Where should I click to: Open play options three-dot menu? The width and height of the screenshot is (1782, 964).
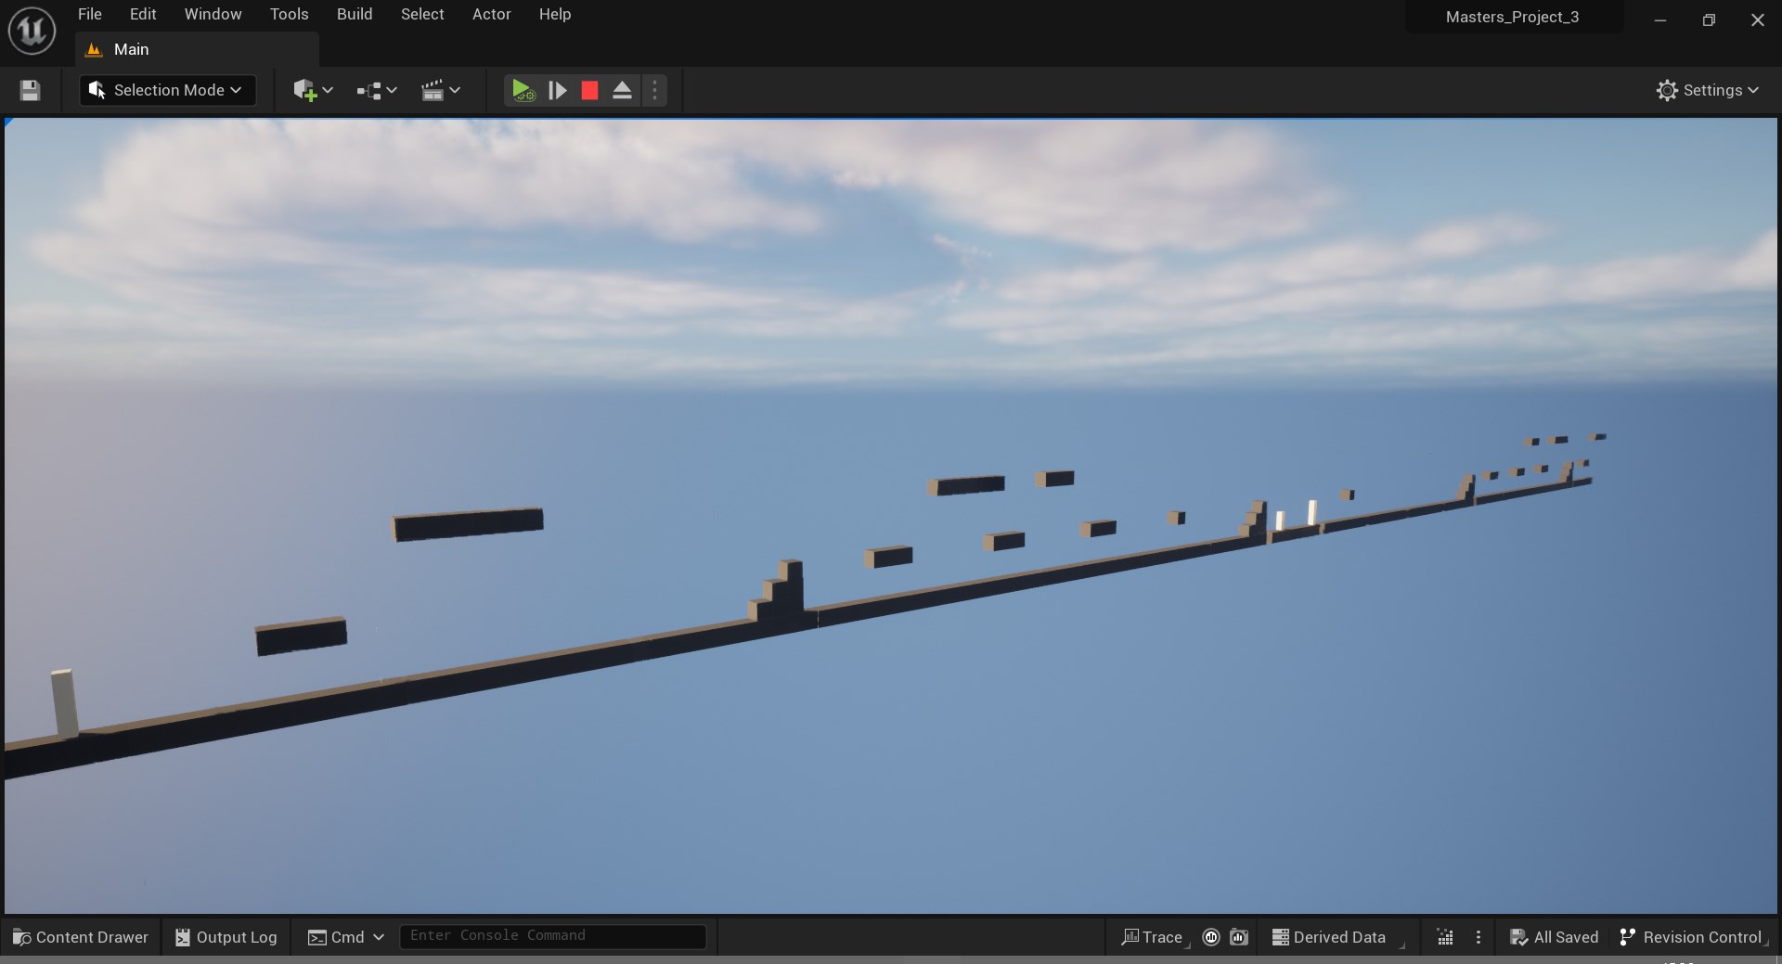click(x=654, y=90)
